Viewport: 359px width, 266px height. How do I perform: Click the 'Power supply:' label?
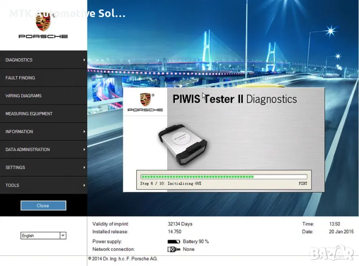107,241
